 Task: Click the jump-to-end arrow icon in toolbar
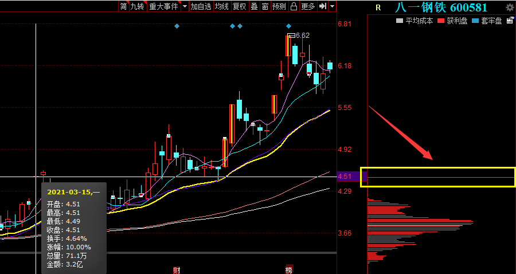click(323, 6)
